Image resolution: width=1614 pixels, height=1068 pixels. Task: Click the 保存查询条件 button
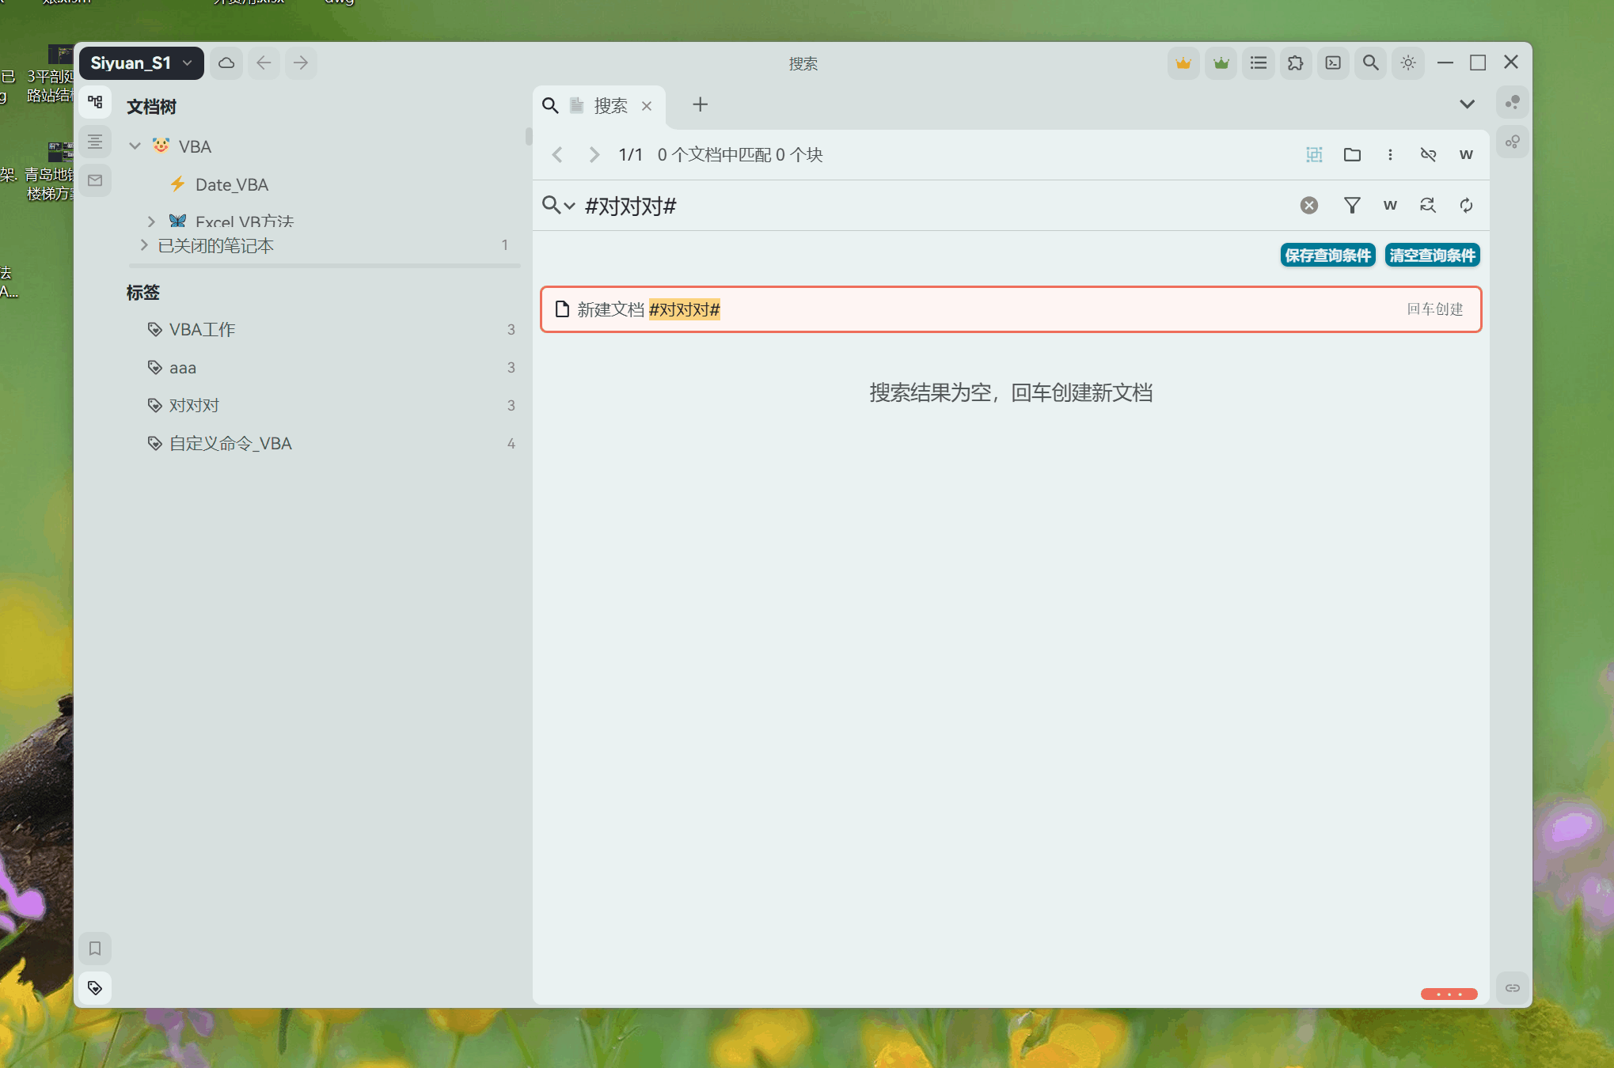tap(1327, 256)
